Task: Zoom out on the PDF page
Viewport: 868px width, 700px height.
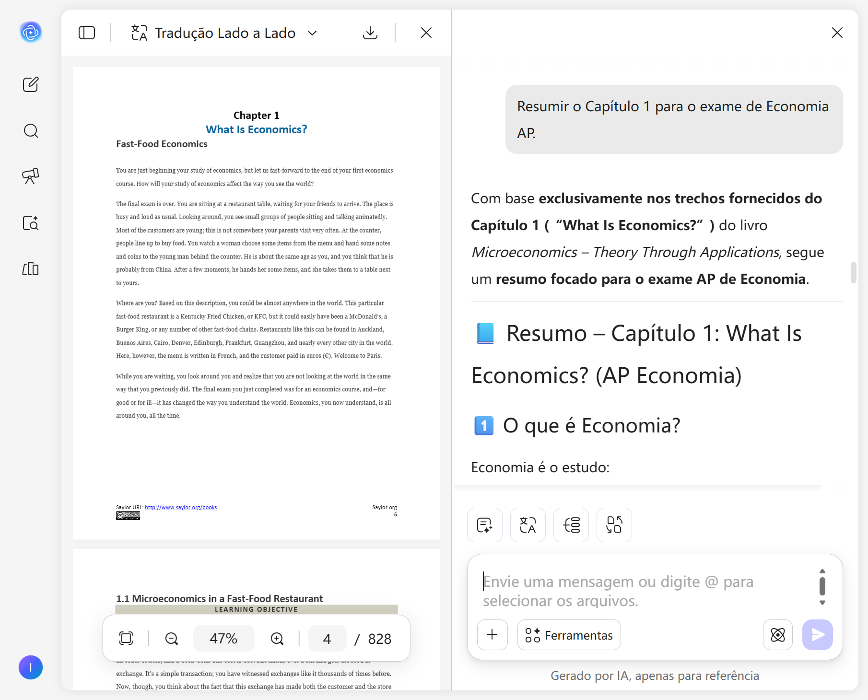Action: click(x=171, y=638)
